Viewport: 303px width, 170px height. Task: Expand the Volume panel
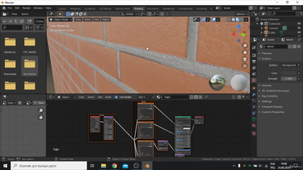(x=266, y=85)
